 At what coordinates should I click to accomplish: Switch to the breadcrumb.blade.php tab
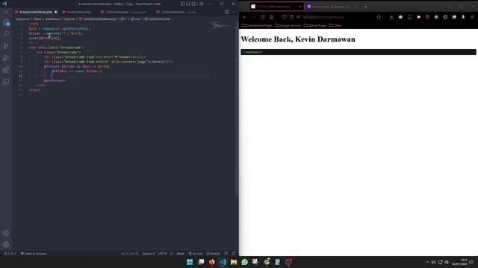click(36, 12)
